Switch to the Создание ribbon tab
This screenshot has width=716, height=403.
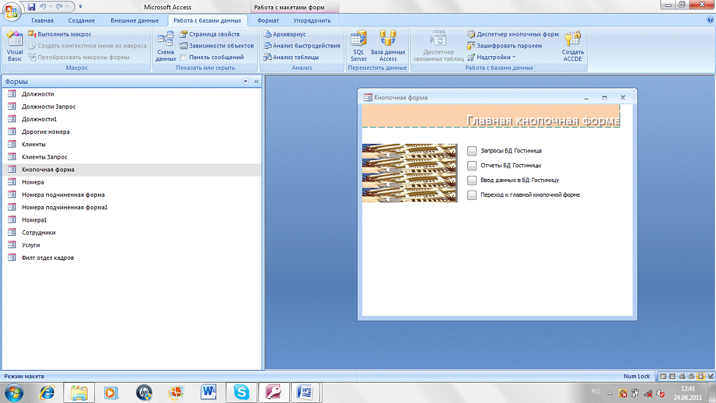tap(81, 20)
